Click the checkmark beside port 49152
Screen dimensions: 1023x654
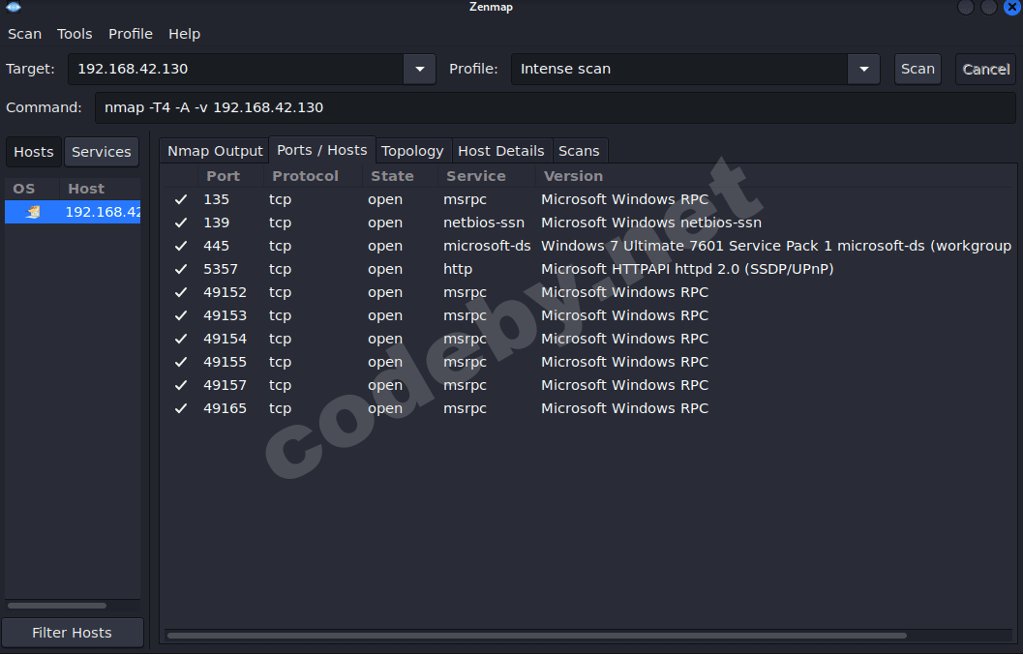tap(181, 292)
